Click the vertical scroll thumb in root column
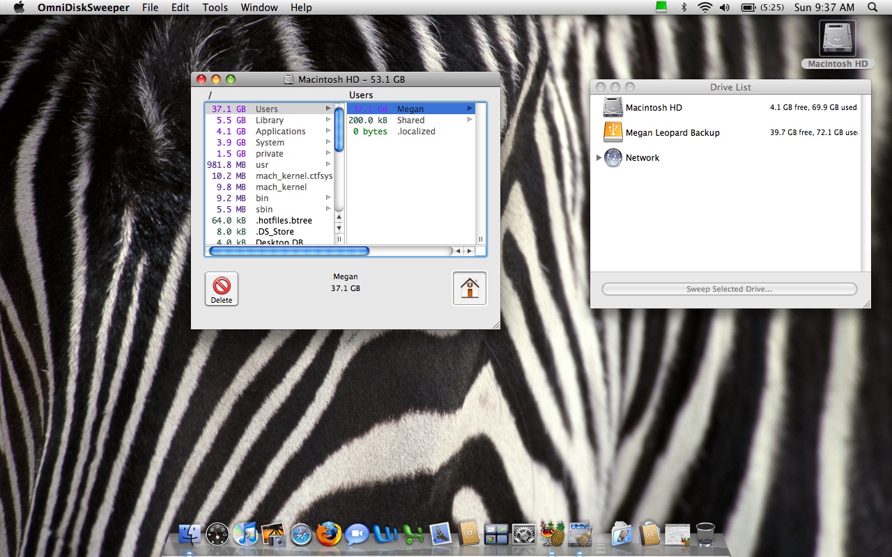The image size is (892, 557). (339, 130)
